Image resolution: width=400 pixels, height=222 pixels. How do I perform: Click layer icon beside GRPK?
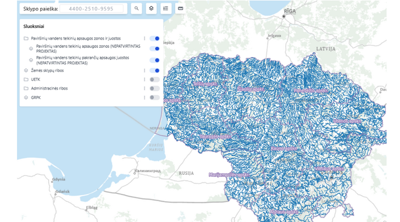coord(26,97)
